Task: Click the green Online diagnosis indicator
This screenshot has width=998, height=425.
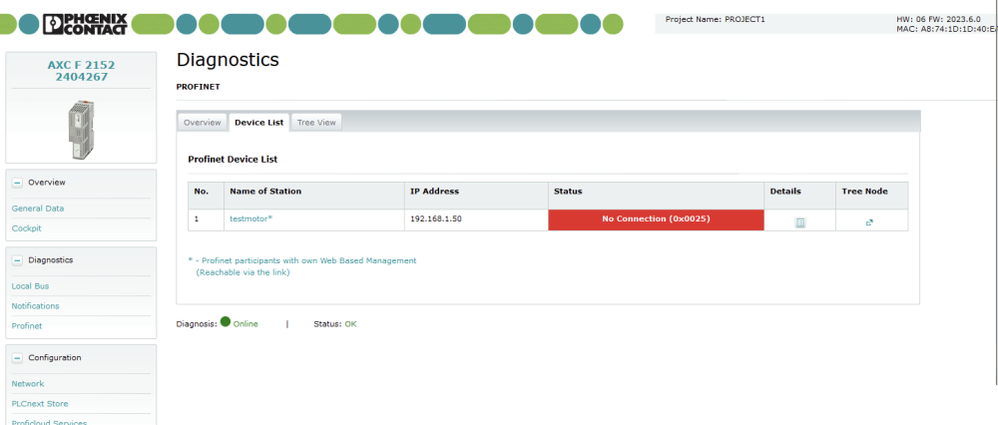Action: pos(226,322)
